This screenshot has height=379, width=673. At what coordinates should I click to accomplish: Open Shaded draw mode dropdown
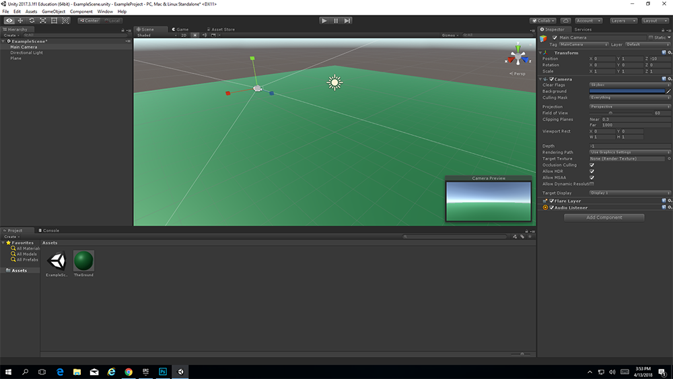click(x=156, y=35)
